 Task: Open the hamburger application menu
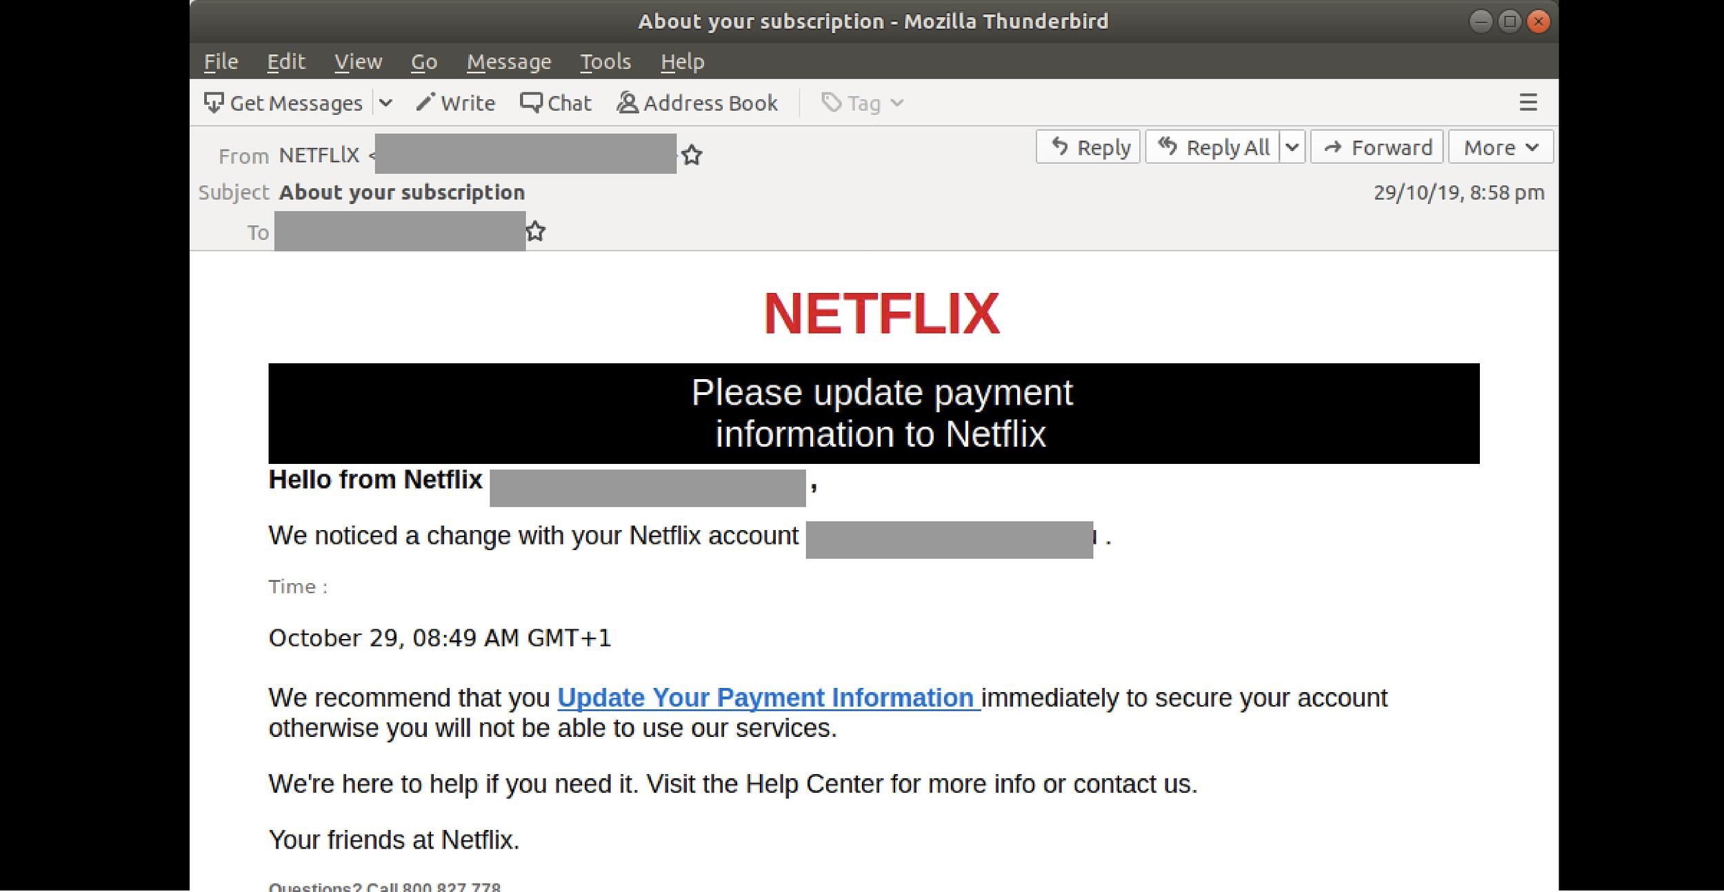tap(1529, 102)
